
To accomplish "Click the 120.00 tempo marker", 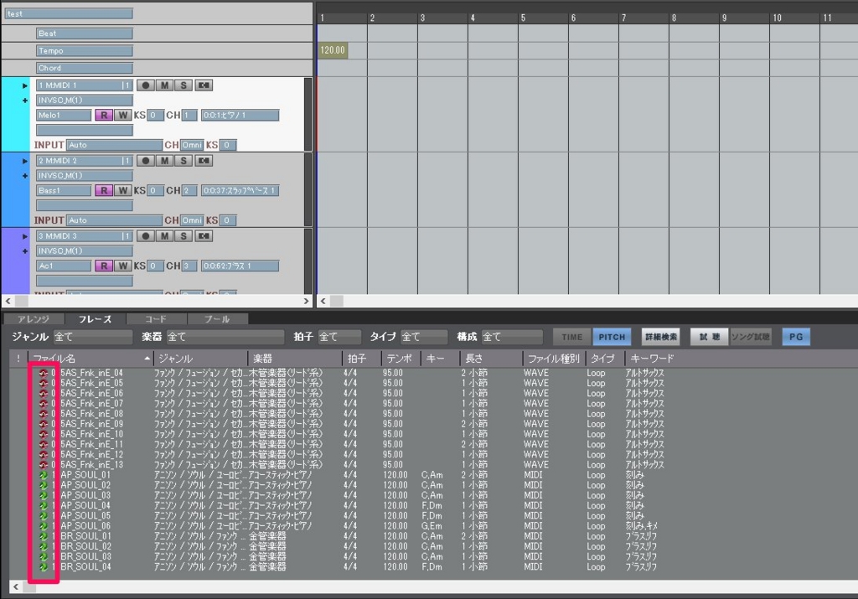I will [x=333, y=50].
